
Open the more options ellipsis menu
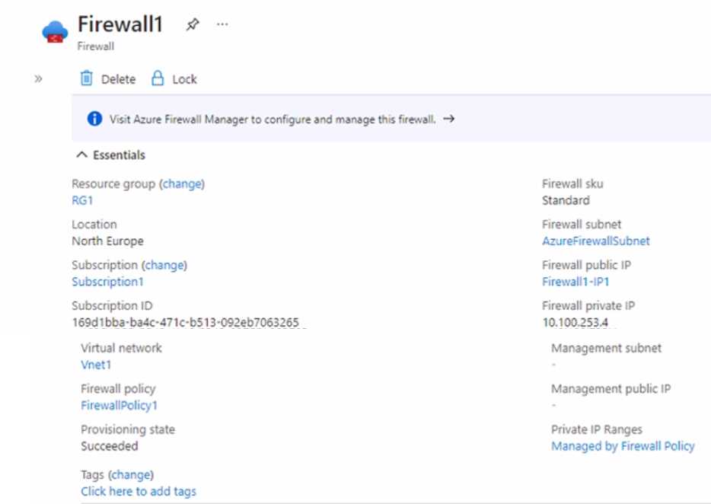pyautogui.click(x=222, y=24)
